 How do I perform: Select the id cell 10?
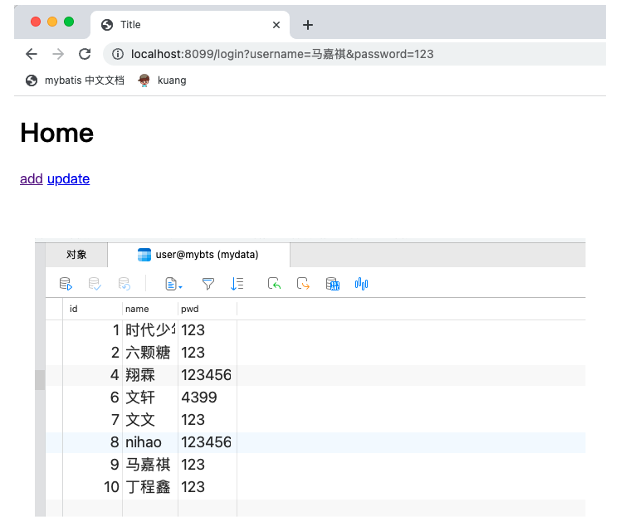(92, 487)
